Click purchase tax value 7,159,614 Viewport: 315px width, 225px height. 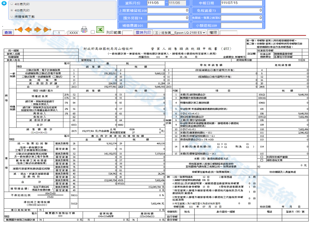(x=160, y=153)
